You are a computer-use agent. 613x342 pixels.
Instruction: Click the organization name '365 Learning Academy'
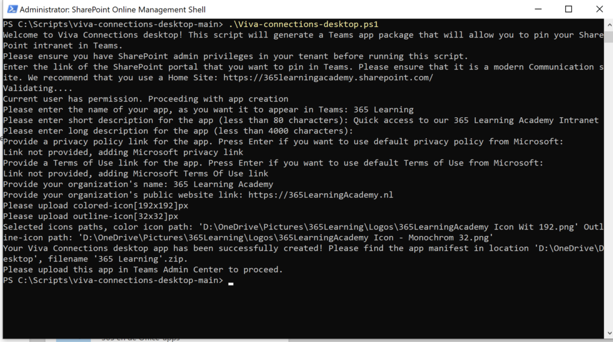pyautogui.click(x=223, y=184)
